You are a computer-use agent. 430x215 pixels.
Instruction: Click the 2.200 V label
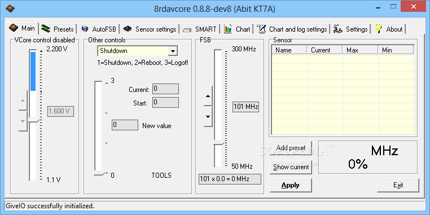[57, 49]
